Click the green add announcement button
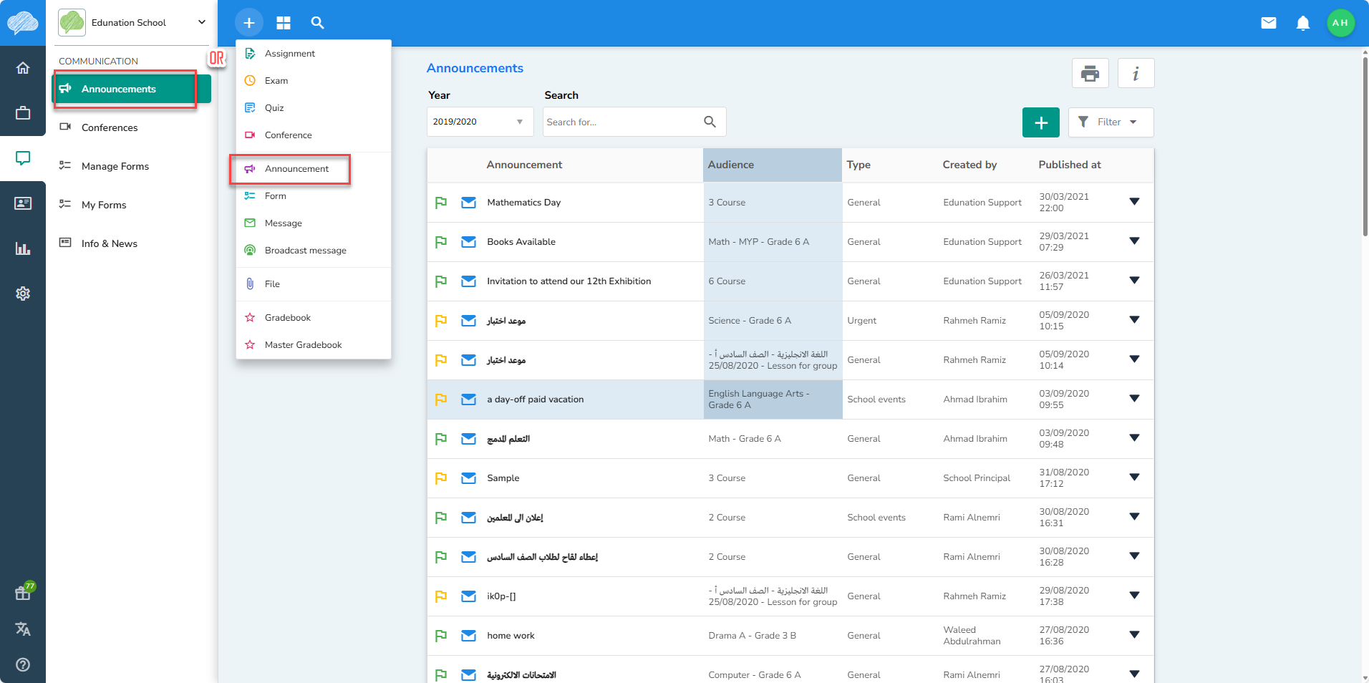Image resolution: width=1369 pixels, height=683 pixels. [1040, 122]
